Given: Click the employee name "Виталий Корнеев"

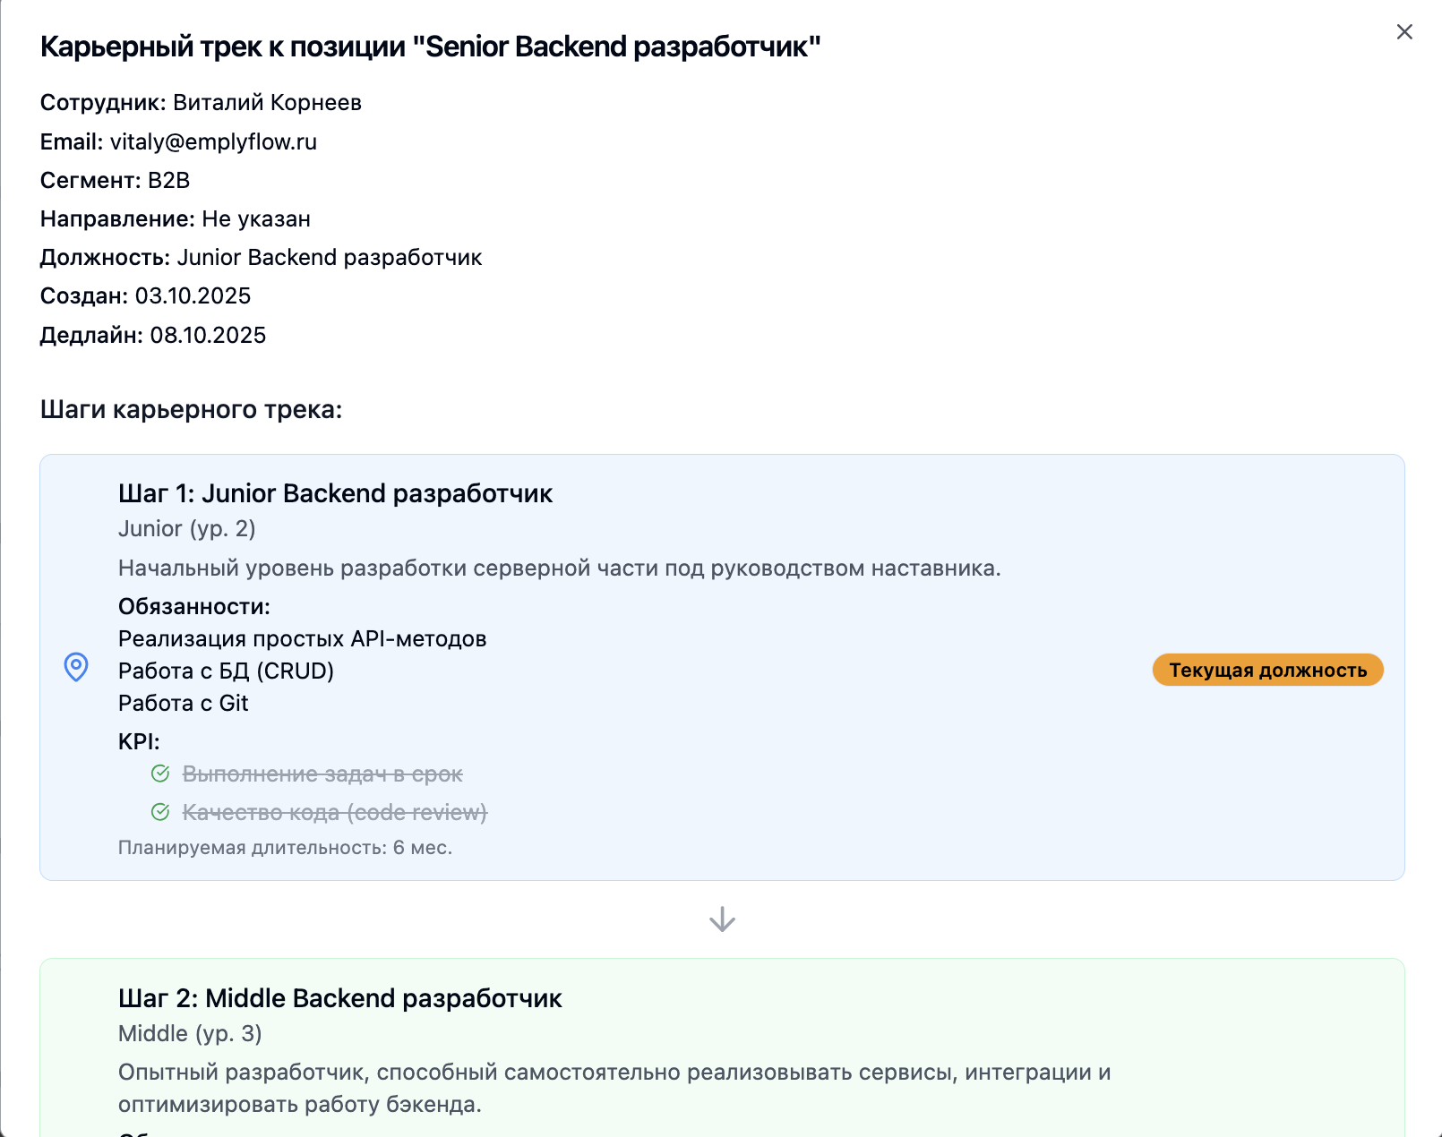Looking at the screenshot, I should point(267,103).
